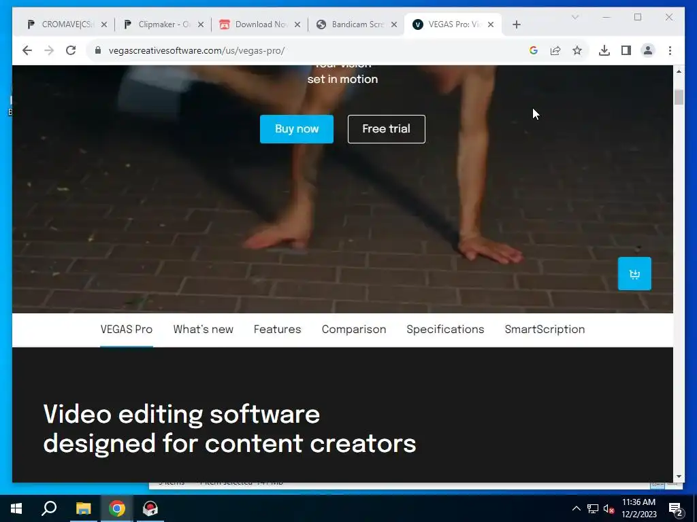Screen dimensions: 697x522
Task: Click the scrollbar up arrow
Action: (x=679, y=71)
